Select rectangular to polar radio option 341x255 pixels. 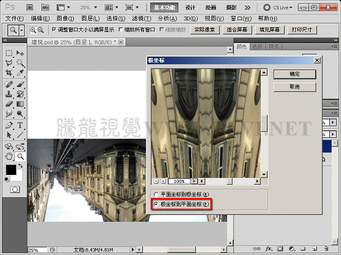[x=156, y=195]
